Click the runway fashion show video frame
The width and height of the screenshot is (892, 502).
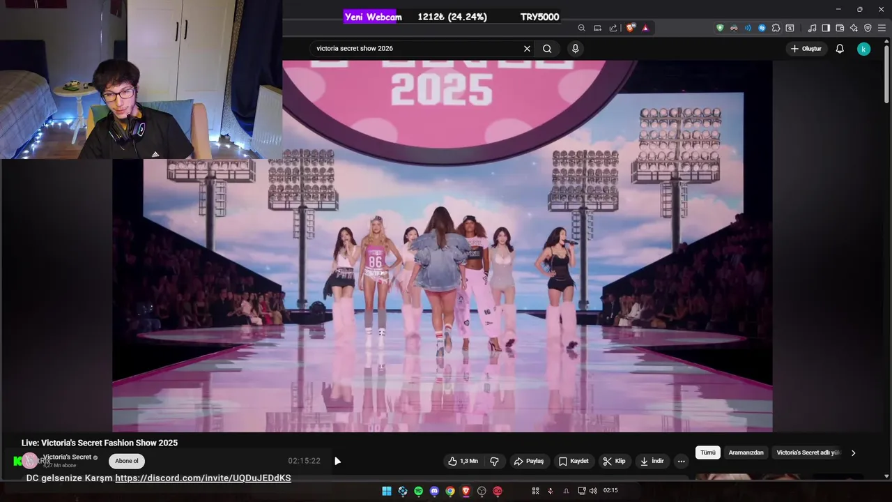(442, 246)
